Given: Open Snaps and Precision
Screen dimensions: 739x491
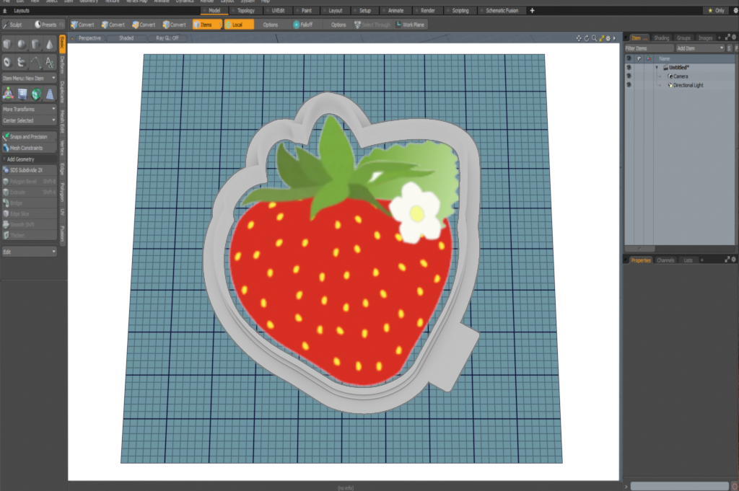Looking at the screenshot, I should click(x=29, y=136).
